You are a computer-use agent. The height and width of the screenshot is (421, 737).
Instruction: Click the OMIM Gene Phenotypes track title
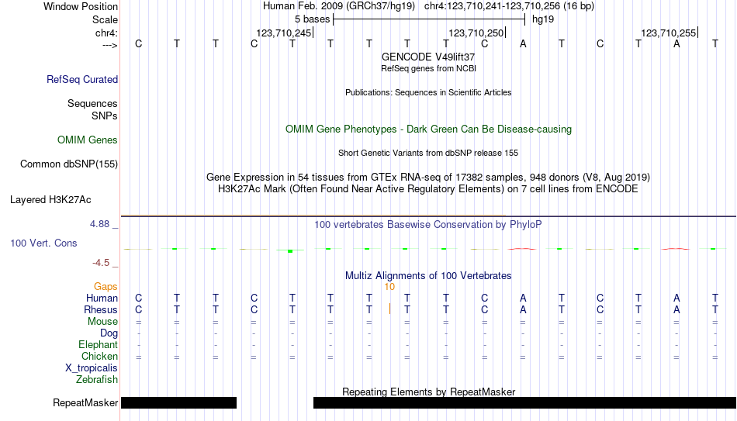click(x=428, y=129)
